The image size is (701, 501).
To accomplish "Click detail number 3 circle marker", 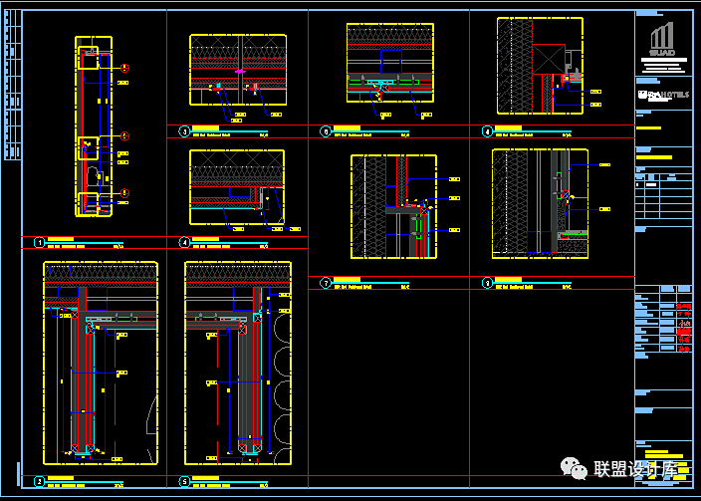I will tap(184, 130).
